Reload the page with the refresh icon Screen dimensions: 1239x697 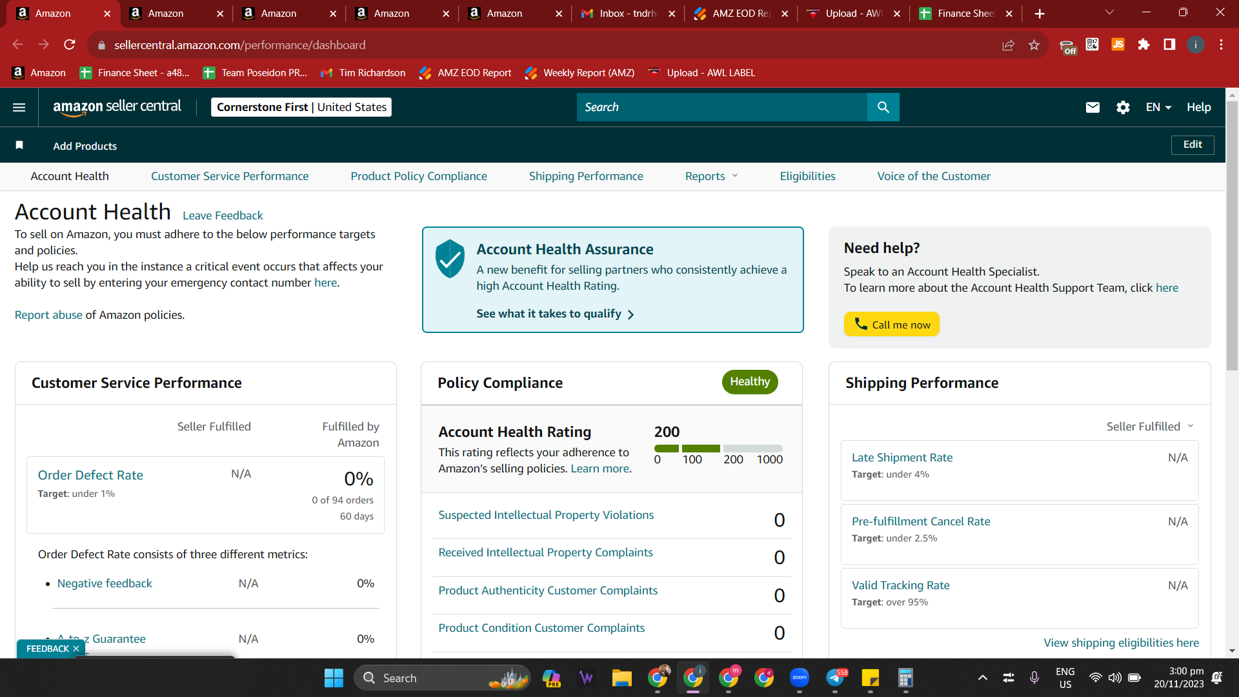click(70, 45)
